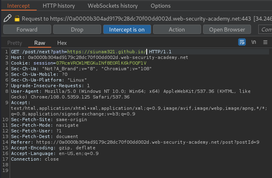Click the Accept-Encoding gzip, deflate line
This screenshot has height=178, width=272.
(53, 148)
